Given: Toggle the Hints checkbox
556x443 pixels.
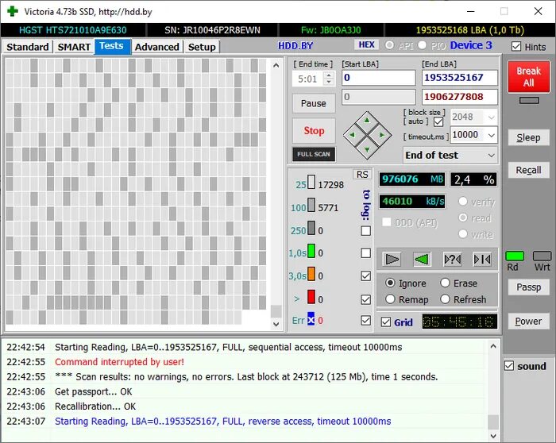Looking at the screenshot, I should coord(516,46).
